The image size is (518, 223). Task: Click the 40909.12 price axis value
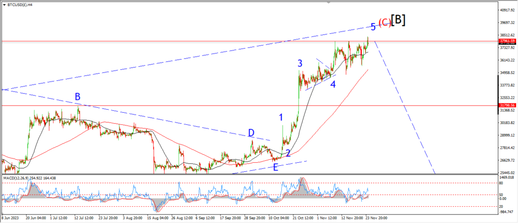[506, 10]
